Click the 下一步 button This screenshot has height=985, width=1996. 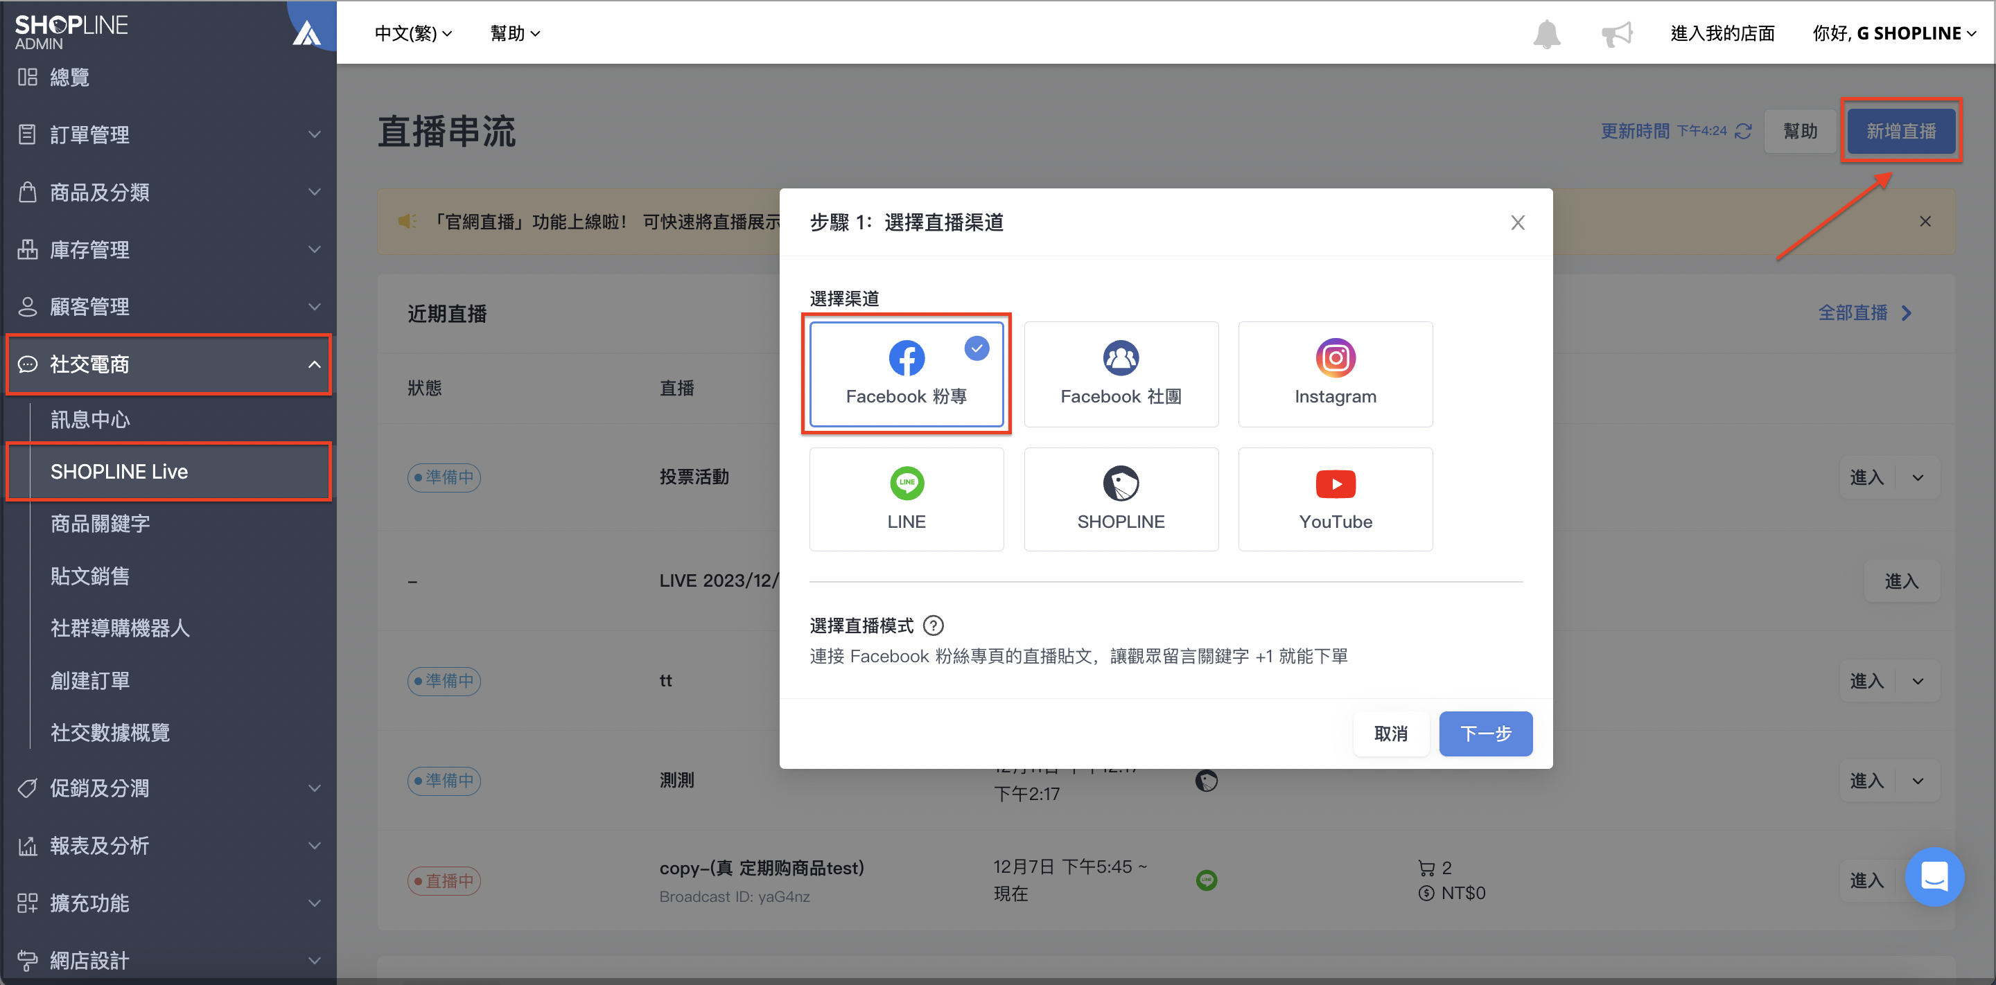tap(1485, 734)
